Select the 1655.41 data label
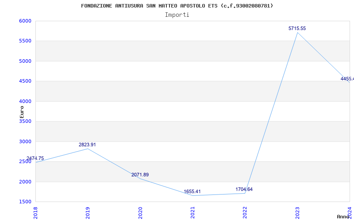 tap(192, 192)
